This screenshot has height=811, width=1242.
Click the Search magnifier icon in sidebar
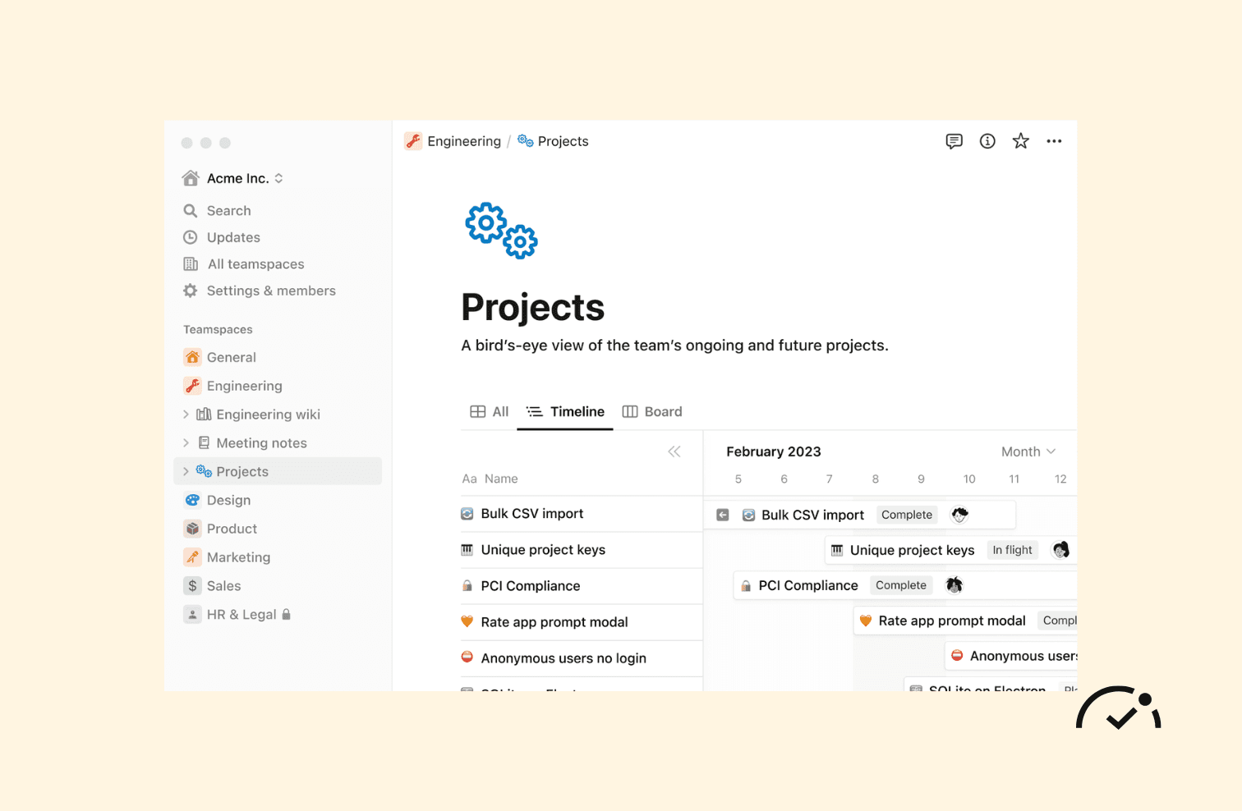(x=191, y=211)
